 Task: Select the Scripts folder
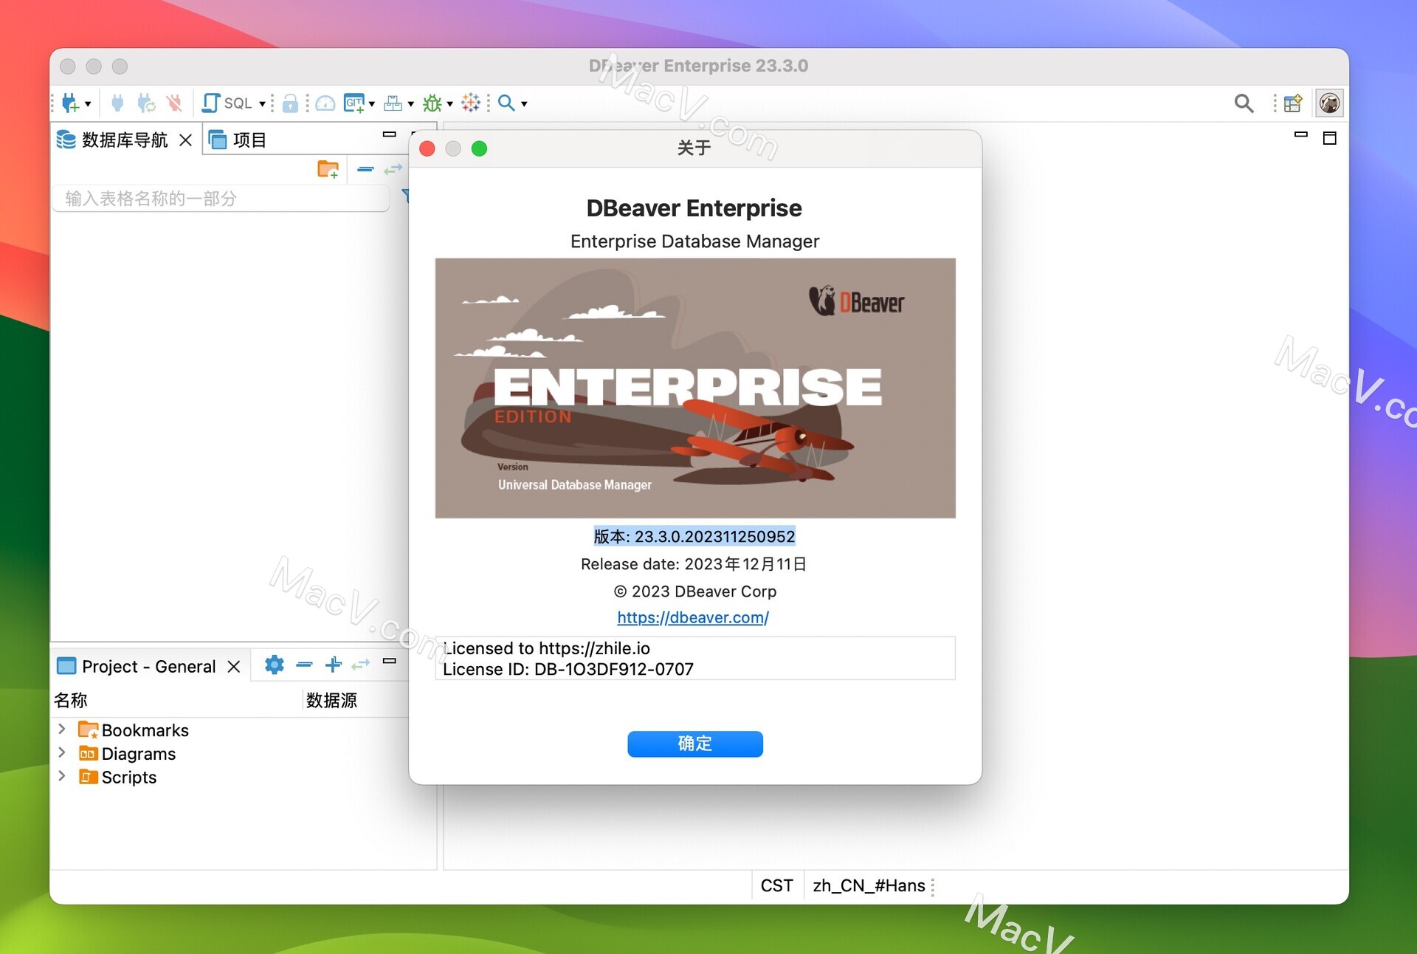[x=117, y=778]
